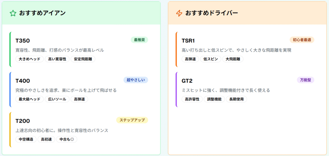This screenshot has width=329, height=156.
Task: Select the 広いソール tag
Action: coord(57,99)
